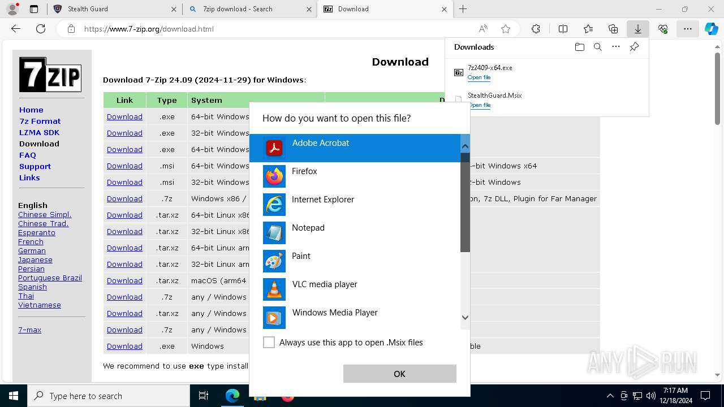The width and height of the screenshot is (724, 407).
Task: Click the Windows taskbar search box
Action: click(x=109, y=396)
